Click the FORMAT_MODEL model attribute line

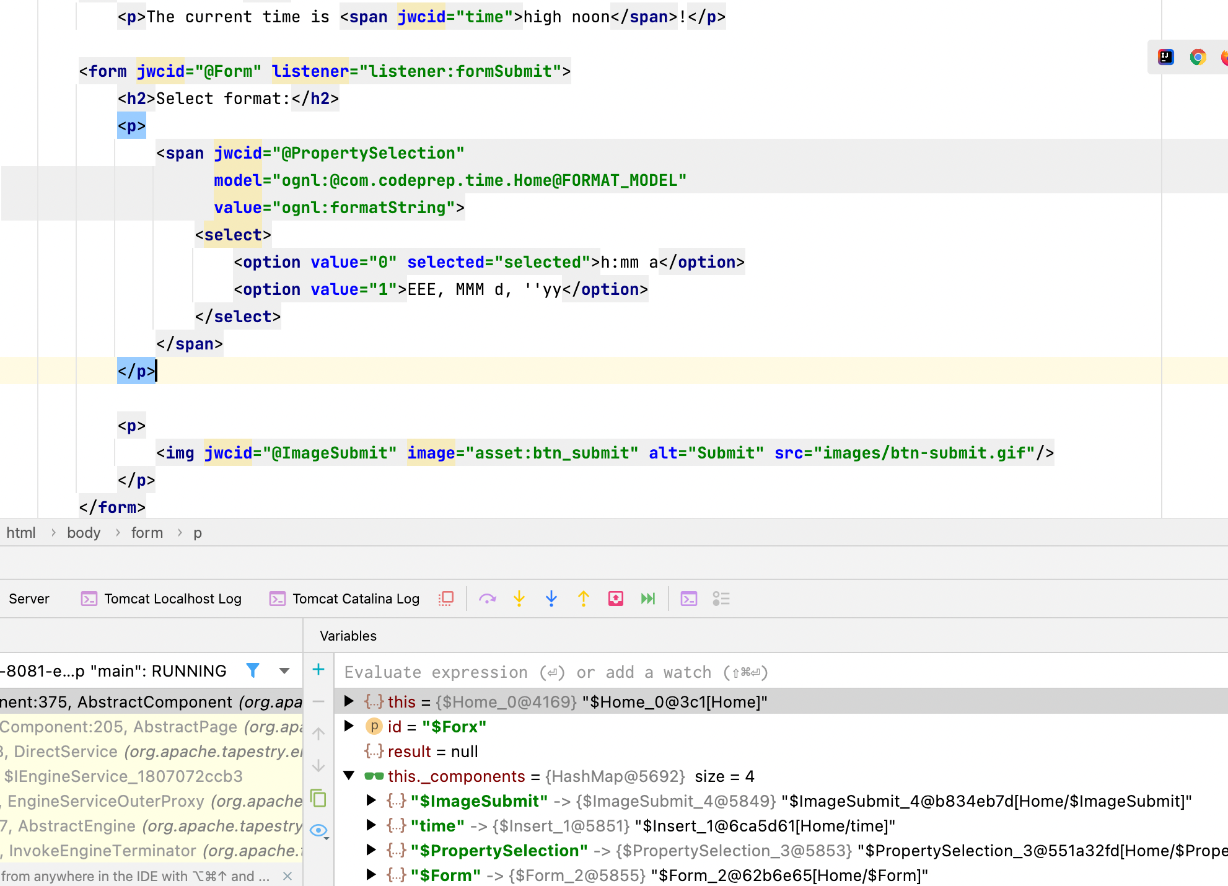pos(450,180)
